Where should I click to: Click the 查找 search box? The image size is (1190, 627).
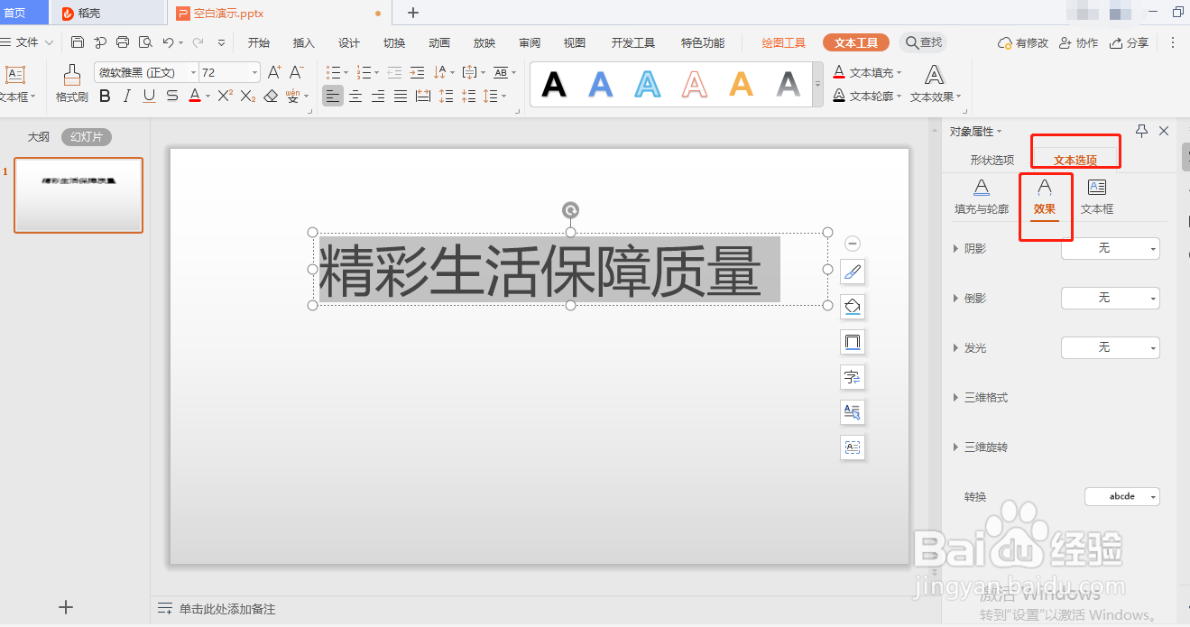924,42
